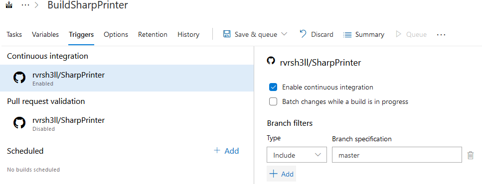
Task: Click the Disabled status under pull request repo
Action: (x=44, y=129)
